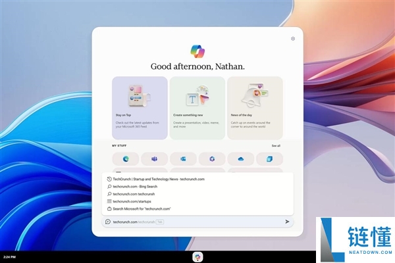Image resolution: width=395 pixels, height=263 pixels.
Task: Select Search Microsoft for techcrunch.com suggestion
Action: pyautogui.click(x=197, y=209)
